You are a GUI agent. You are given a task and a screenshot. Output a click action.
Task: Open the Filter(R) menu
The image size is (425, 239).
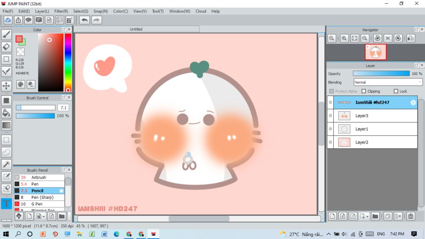point(61,11)
